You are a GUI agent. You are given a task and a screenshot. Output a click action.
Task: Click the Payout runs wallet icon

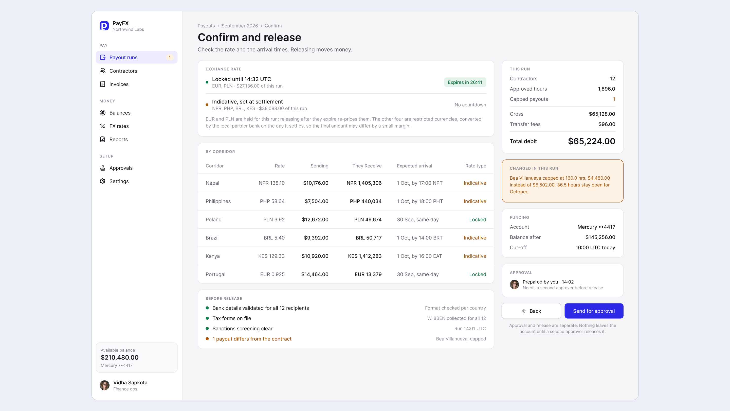coord(103,57)
